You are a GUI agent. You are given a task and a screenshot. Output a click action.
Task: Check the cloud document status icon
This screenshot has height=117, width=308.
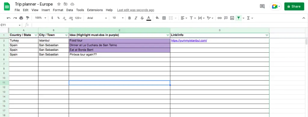[72, 4]
